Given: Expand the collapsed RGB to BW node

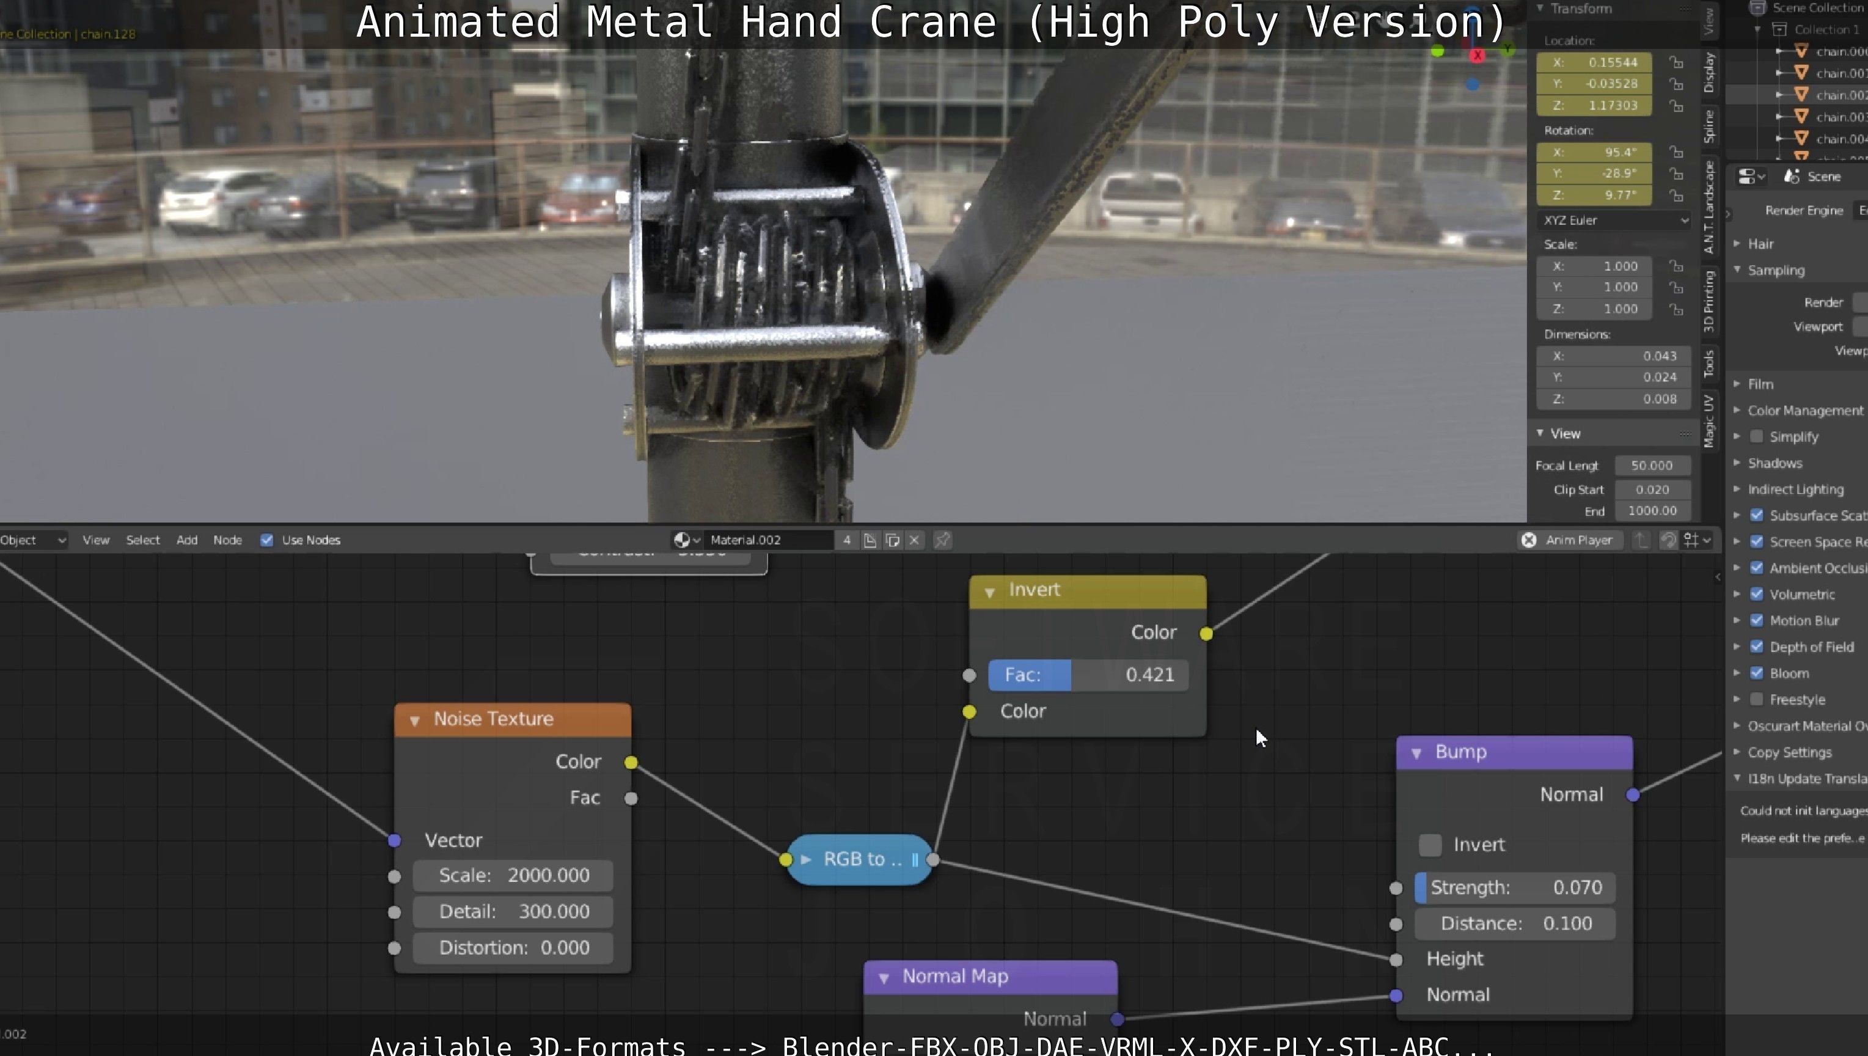Looking at the screenshot, I should tap(805, 859).
